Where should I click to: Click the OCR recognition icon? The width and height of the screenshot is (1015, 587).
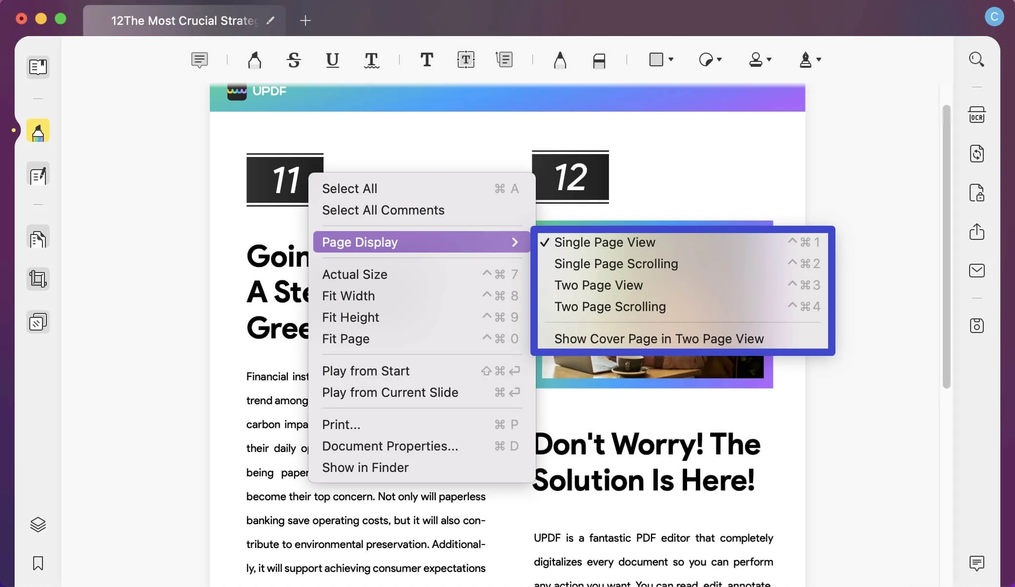pyautogui.click(x=976, y=115)
